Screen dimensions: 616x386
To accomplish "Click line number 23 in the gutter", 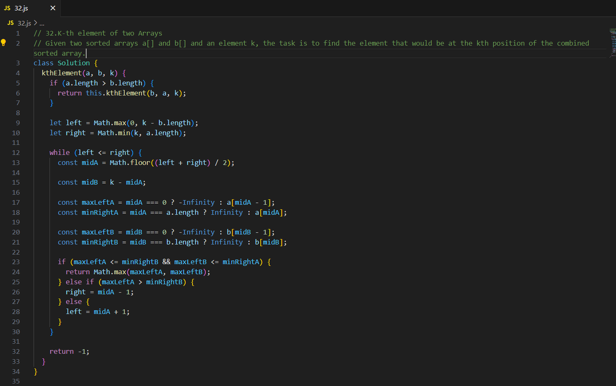I will pos(15,262).
